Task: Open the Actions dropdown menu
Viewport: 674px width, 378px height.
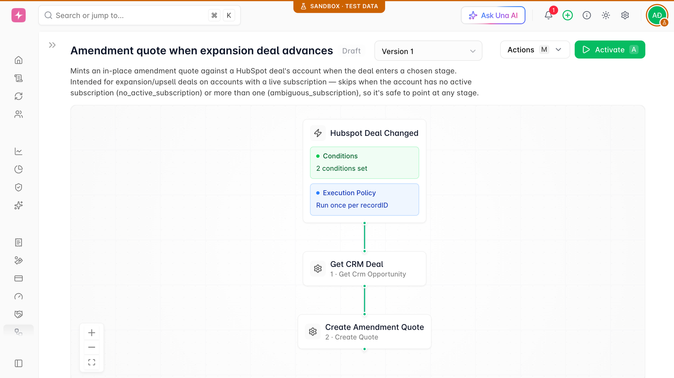Action: [535, 50]
